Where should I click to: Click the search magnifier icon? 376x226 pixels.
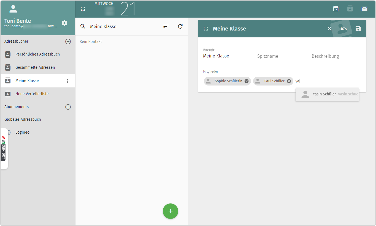coord(83,26)
